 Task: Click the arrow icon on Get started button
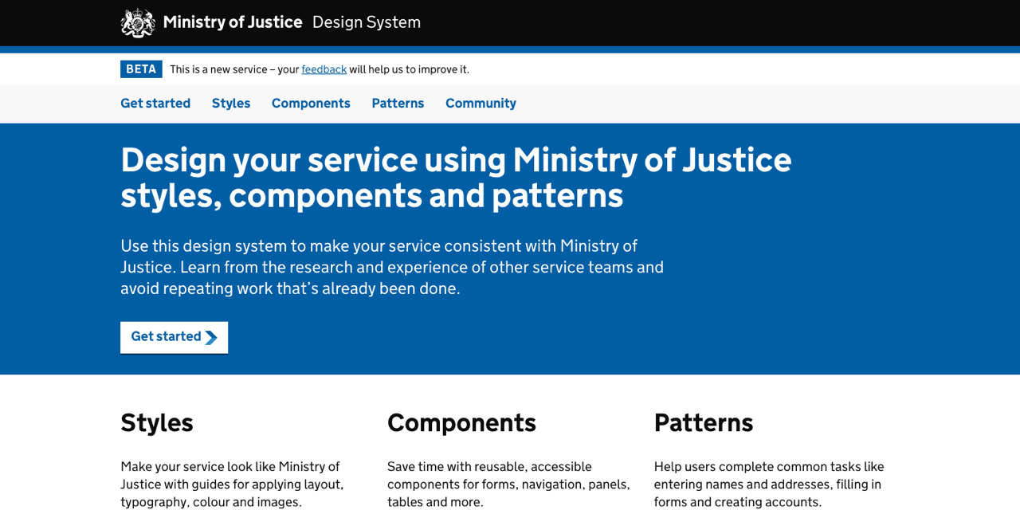tap(211, 338)
